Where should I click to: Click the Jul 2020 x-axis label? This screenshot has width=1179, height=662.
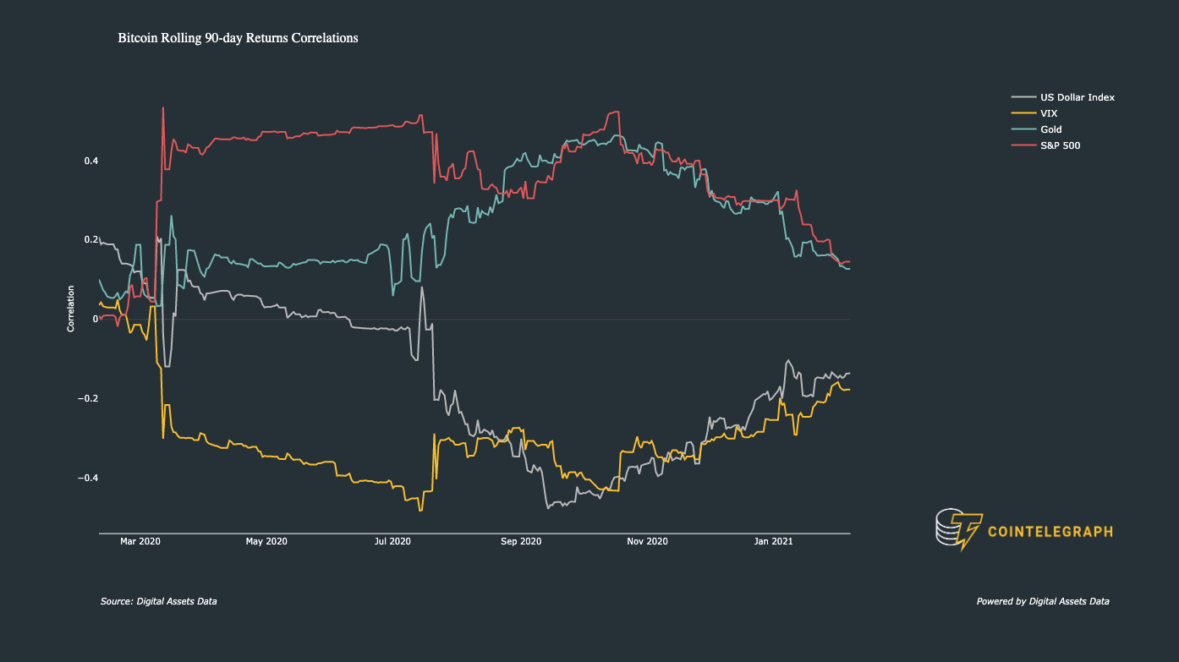tap(392, 541)
